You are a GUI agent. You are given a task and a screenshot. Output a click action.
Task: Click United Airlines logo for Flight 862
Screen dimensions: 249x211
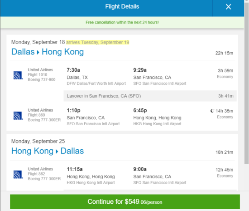pyautogui.click(x=18, y=175)
